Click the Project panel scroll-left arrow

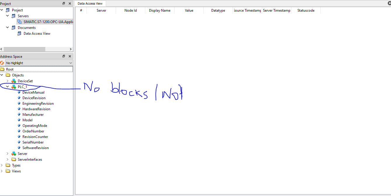[x=2, y=49]
